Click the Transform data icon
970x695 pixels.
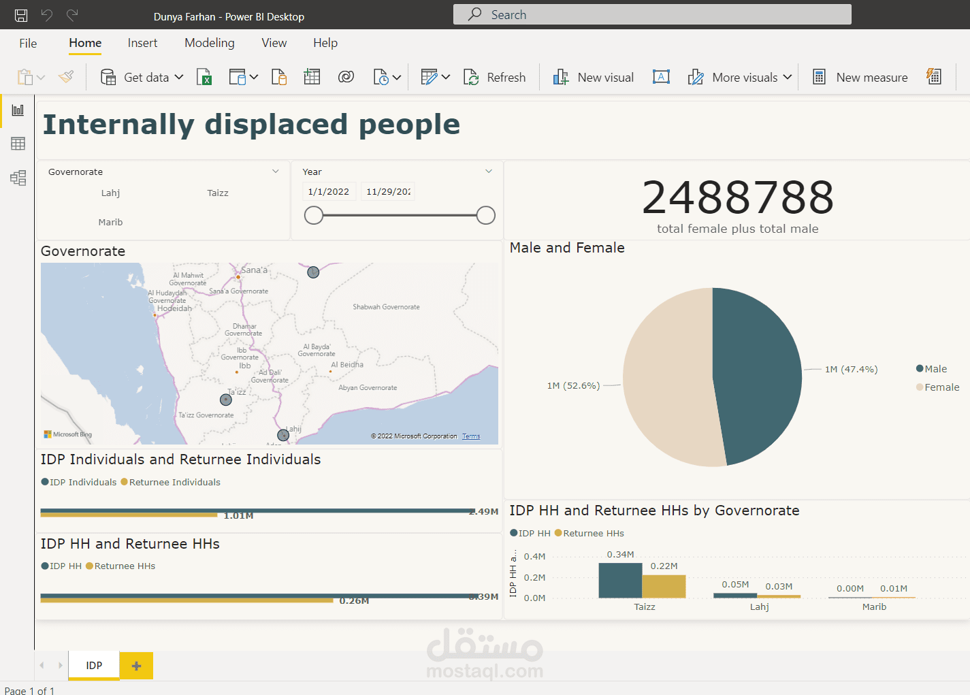(x=429, y=77)
